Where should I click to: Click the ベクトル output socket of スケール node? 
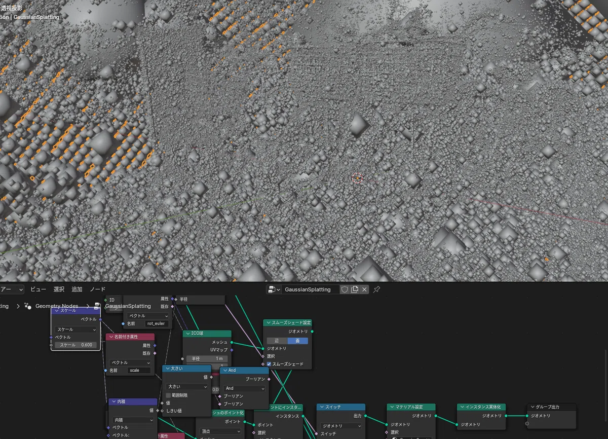[100, 319]
